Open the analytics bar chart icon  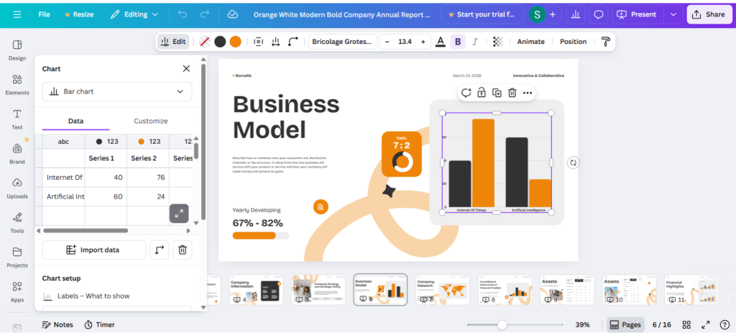coord(575,14)
